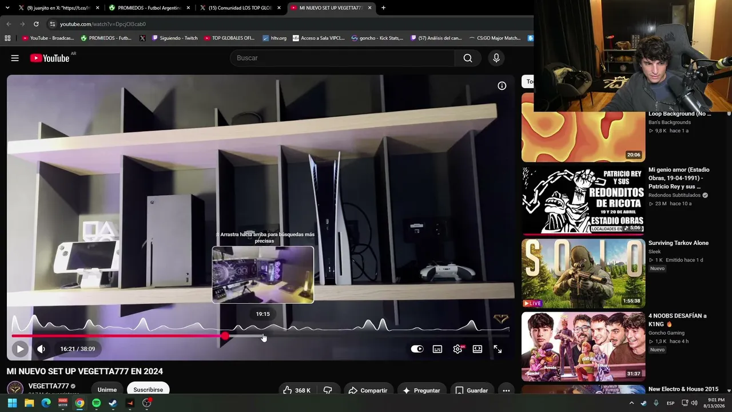
Task: Open Steam from the taskbar
Action: click(x=113, y=403)
